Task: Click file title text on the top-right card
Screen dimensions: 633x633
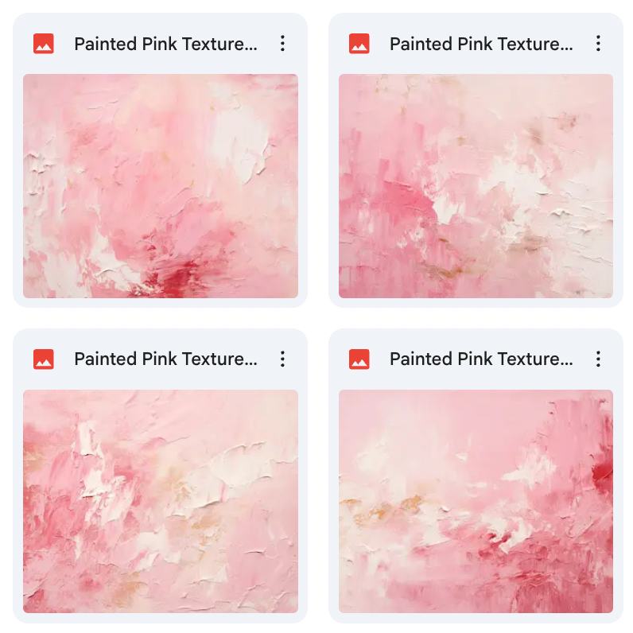Action: coord(481,44)
